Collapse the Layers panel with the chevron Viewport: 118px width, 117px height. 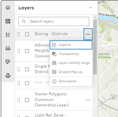coord(91,8)
